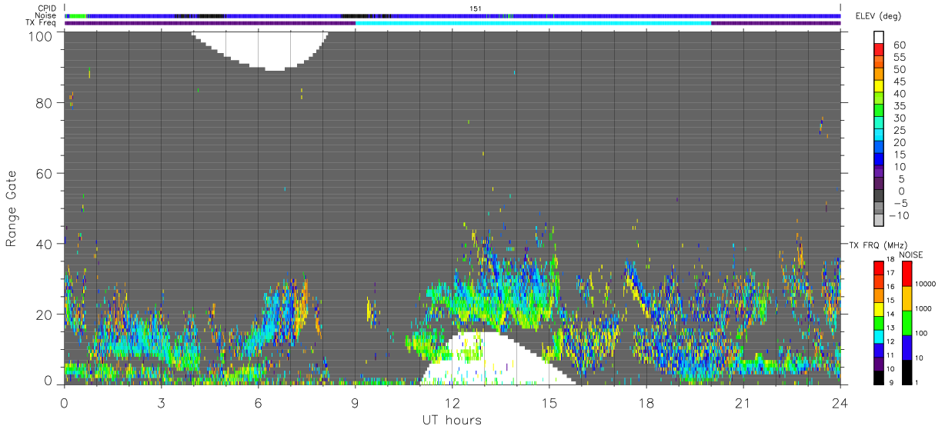Screen dimensions: 945x436
Task: Click the 'Noise' row label at top left
Action: click(x=46, y=15)
